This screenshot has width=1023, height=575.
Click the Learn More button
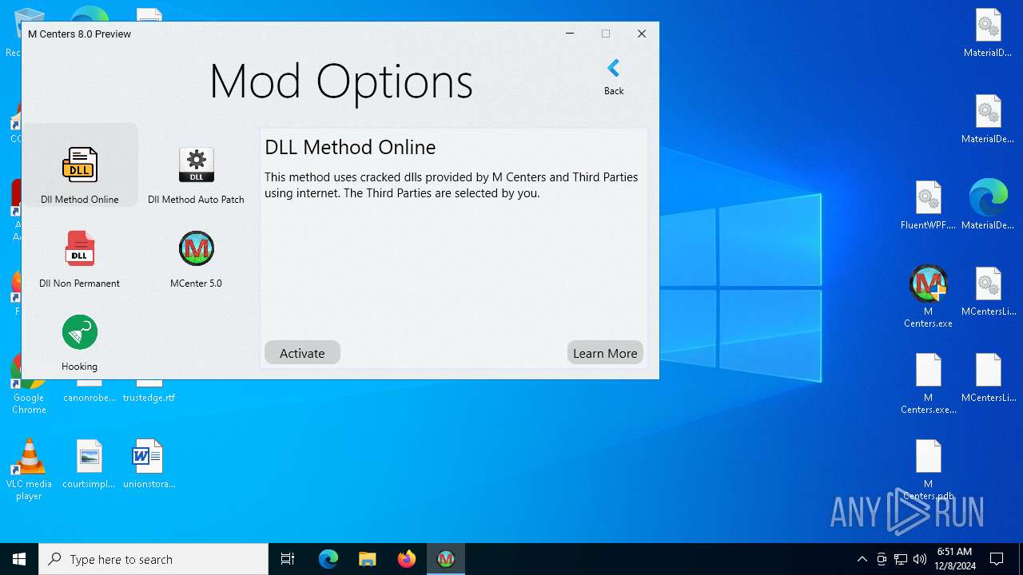(605, 353)
